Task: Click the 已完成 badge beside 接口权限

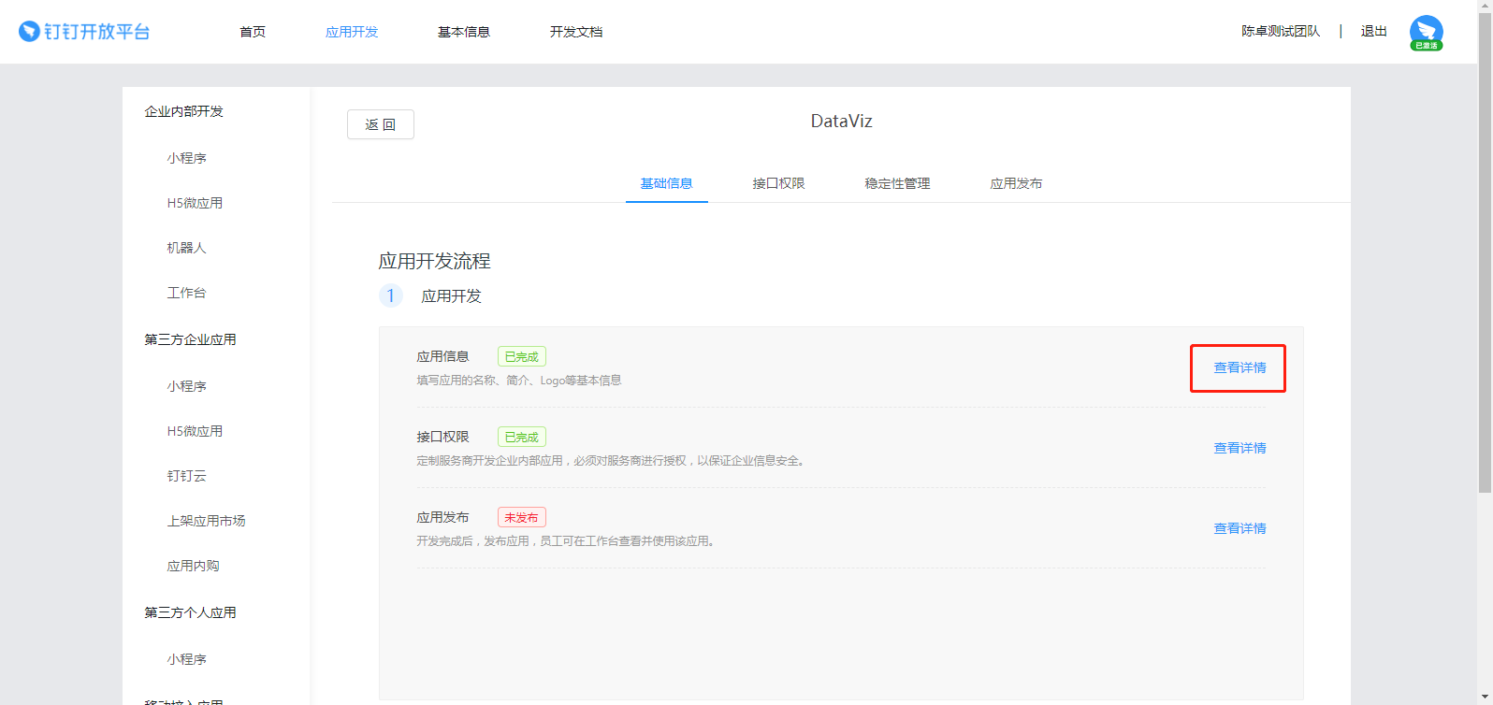Action: 521,437
